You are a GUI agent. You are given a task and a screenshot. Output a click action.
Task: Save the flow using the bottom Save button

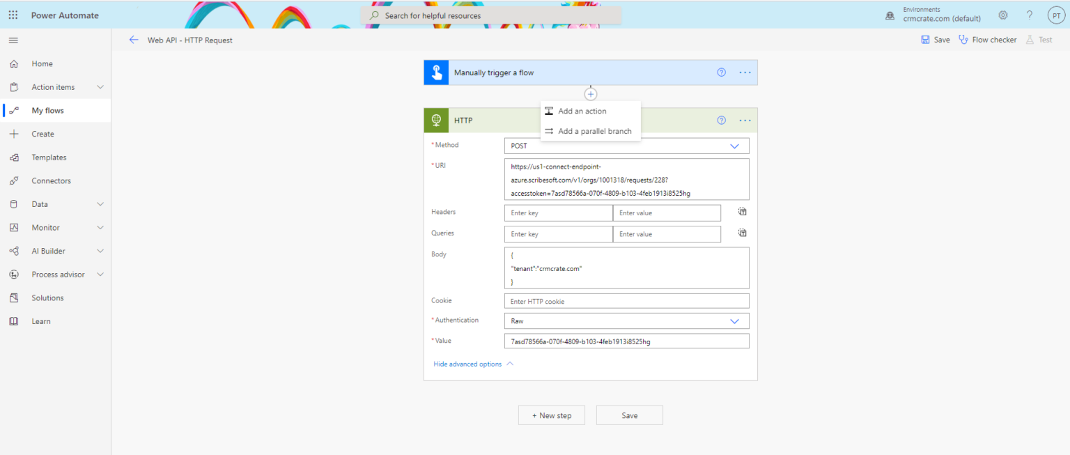[629, 415]
